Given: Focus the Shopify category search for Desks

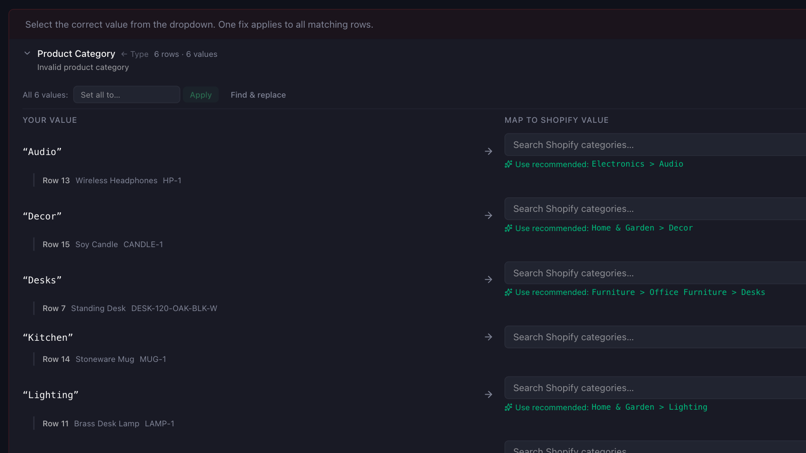Looking at the screenshot, I should [x=655, y=273].
